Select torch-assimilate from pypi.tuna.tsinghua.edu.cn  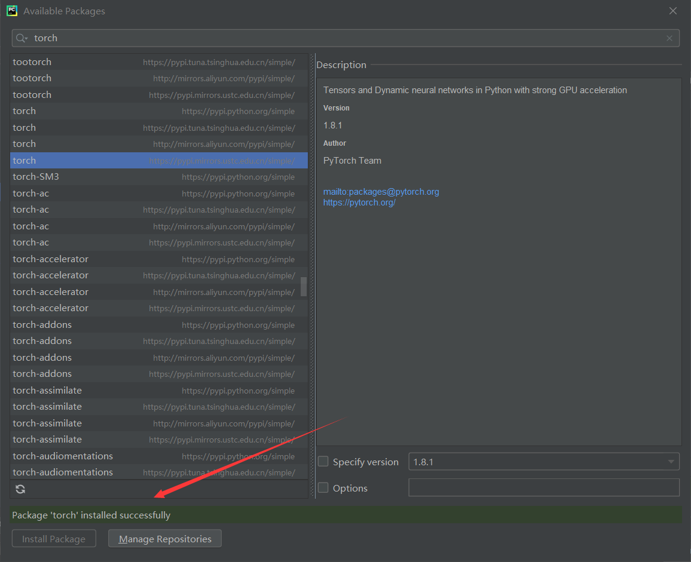[158, 407]
